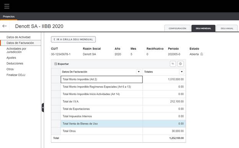The height and width of the screenshot is (148, 239).
Task: Click the 30,000.00 value cell
Action: pos(164,131)
